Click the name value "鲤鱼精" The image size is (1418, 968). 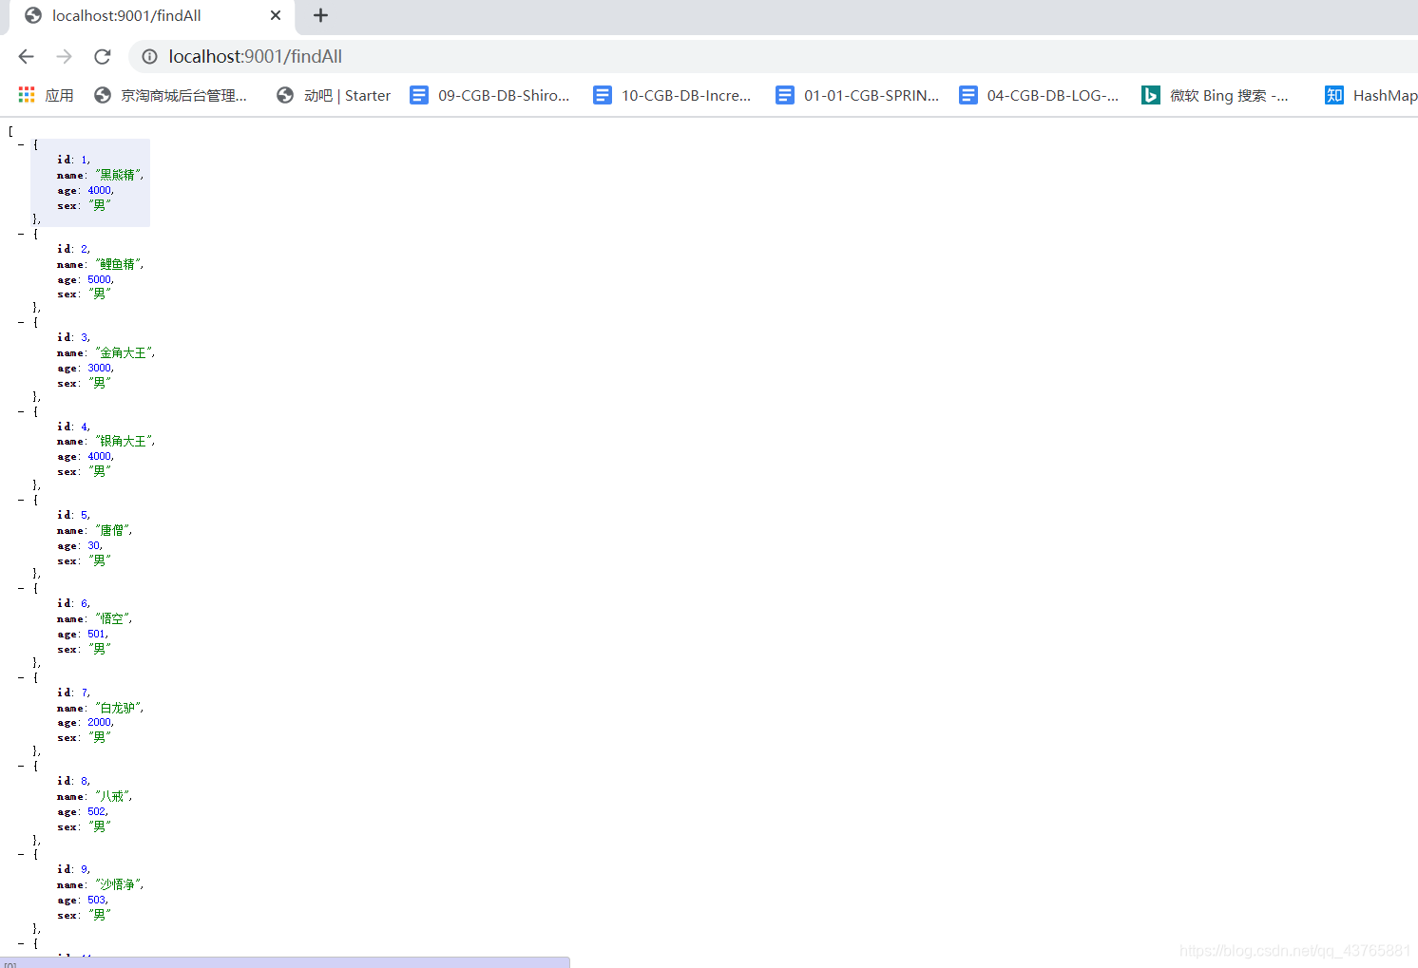[x=117, y=264]
